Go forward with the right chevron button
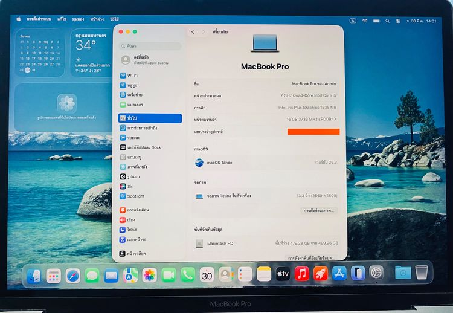The height and width of the screenshot is (313, 453). 204,32
